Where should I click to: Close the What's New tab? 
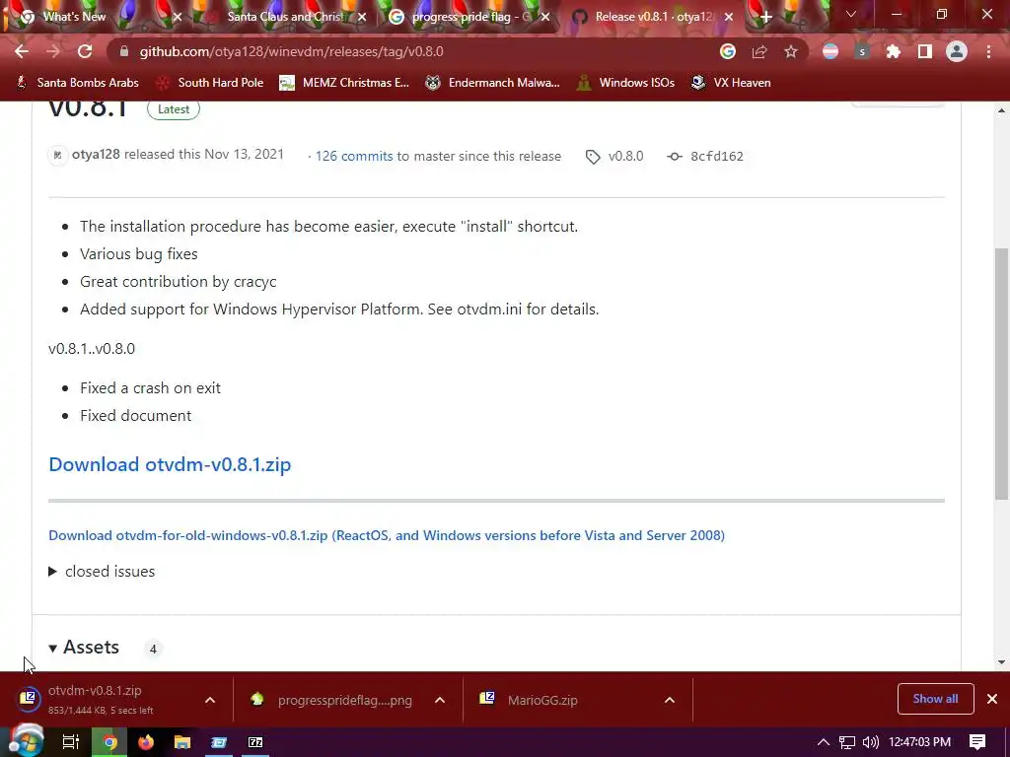(x=178, y=17)
